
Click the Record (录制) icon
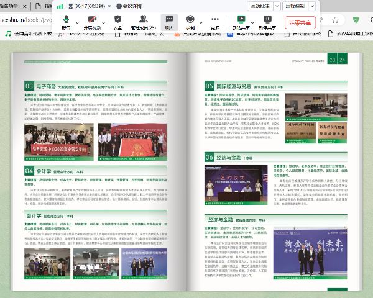click(190, 22)
